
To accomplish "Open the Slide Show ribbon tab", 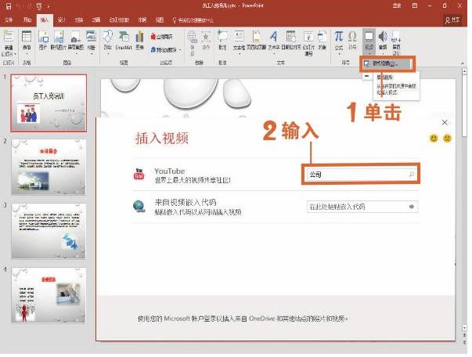I will (119, 20).
